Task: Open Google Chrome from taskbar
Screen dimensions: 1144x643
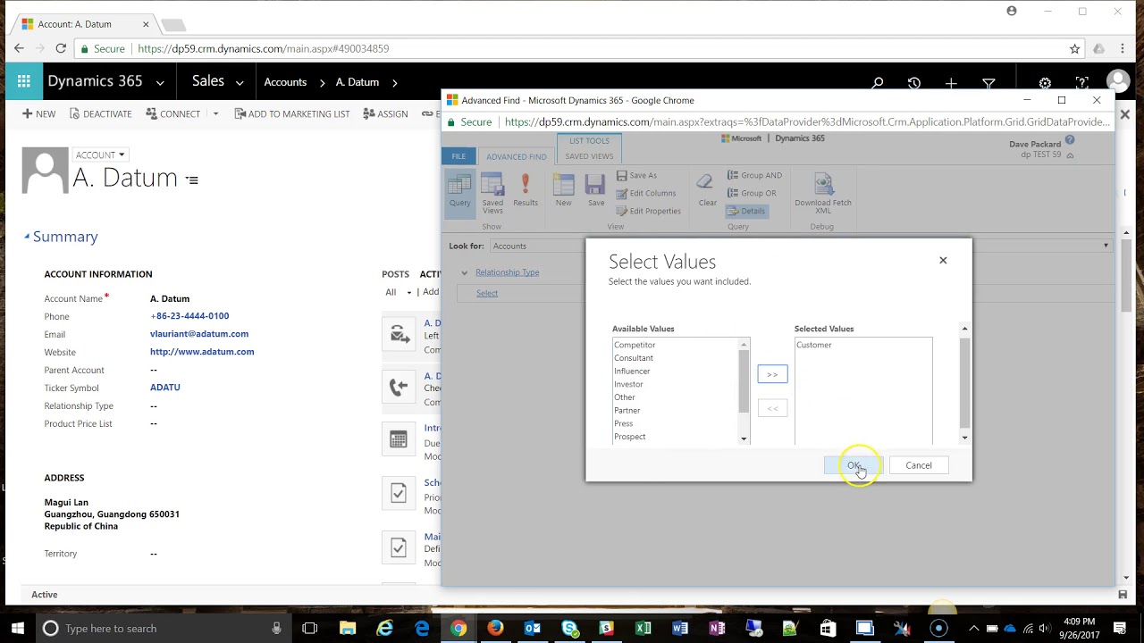Action: [x=458, y=629]
